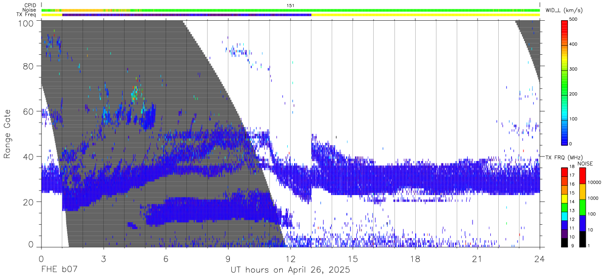607x280 pixels.
Task: Pick the yellow swatch in TX frequency legend
Action: pos(564,199)
